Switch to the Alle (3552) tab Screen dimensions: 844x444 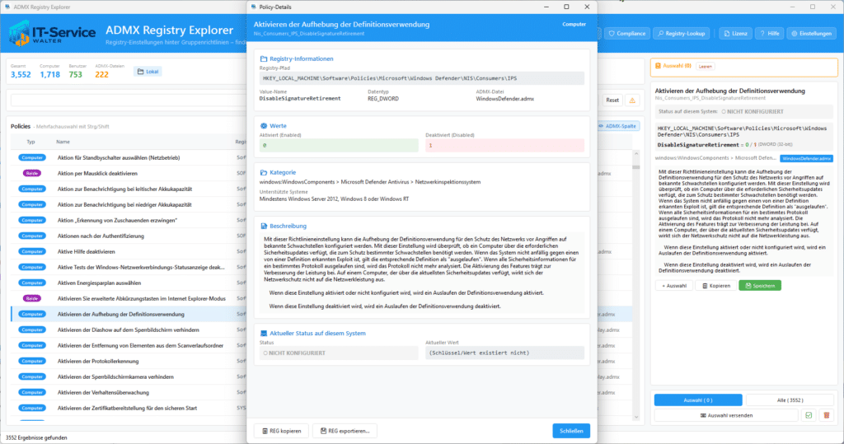tap(790, 400)
